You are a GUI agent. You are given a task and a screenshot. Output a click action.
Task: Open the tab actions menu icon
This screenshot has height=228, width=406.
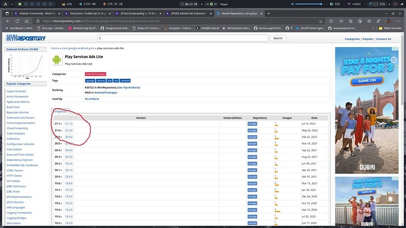7,14
